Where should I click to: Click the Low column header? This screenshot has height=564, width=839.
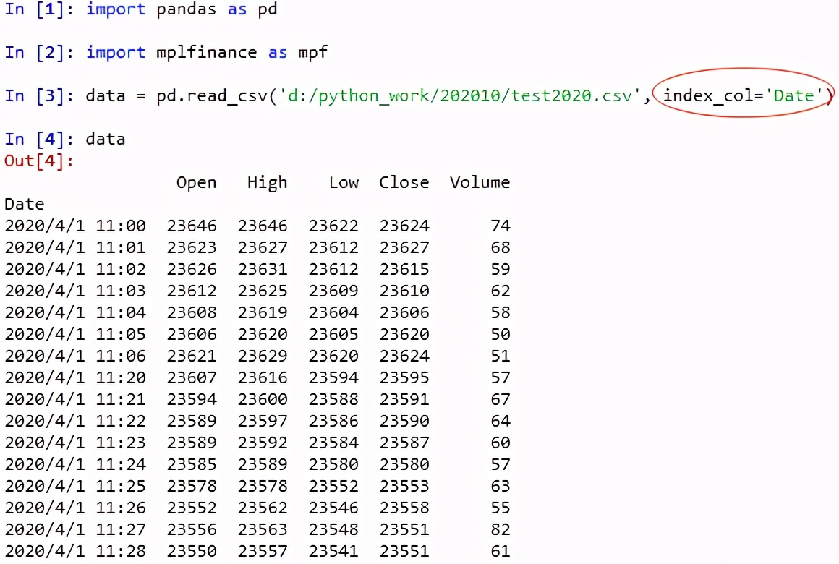pyautogui.click(x=343, y=182)
